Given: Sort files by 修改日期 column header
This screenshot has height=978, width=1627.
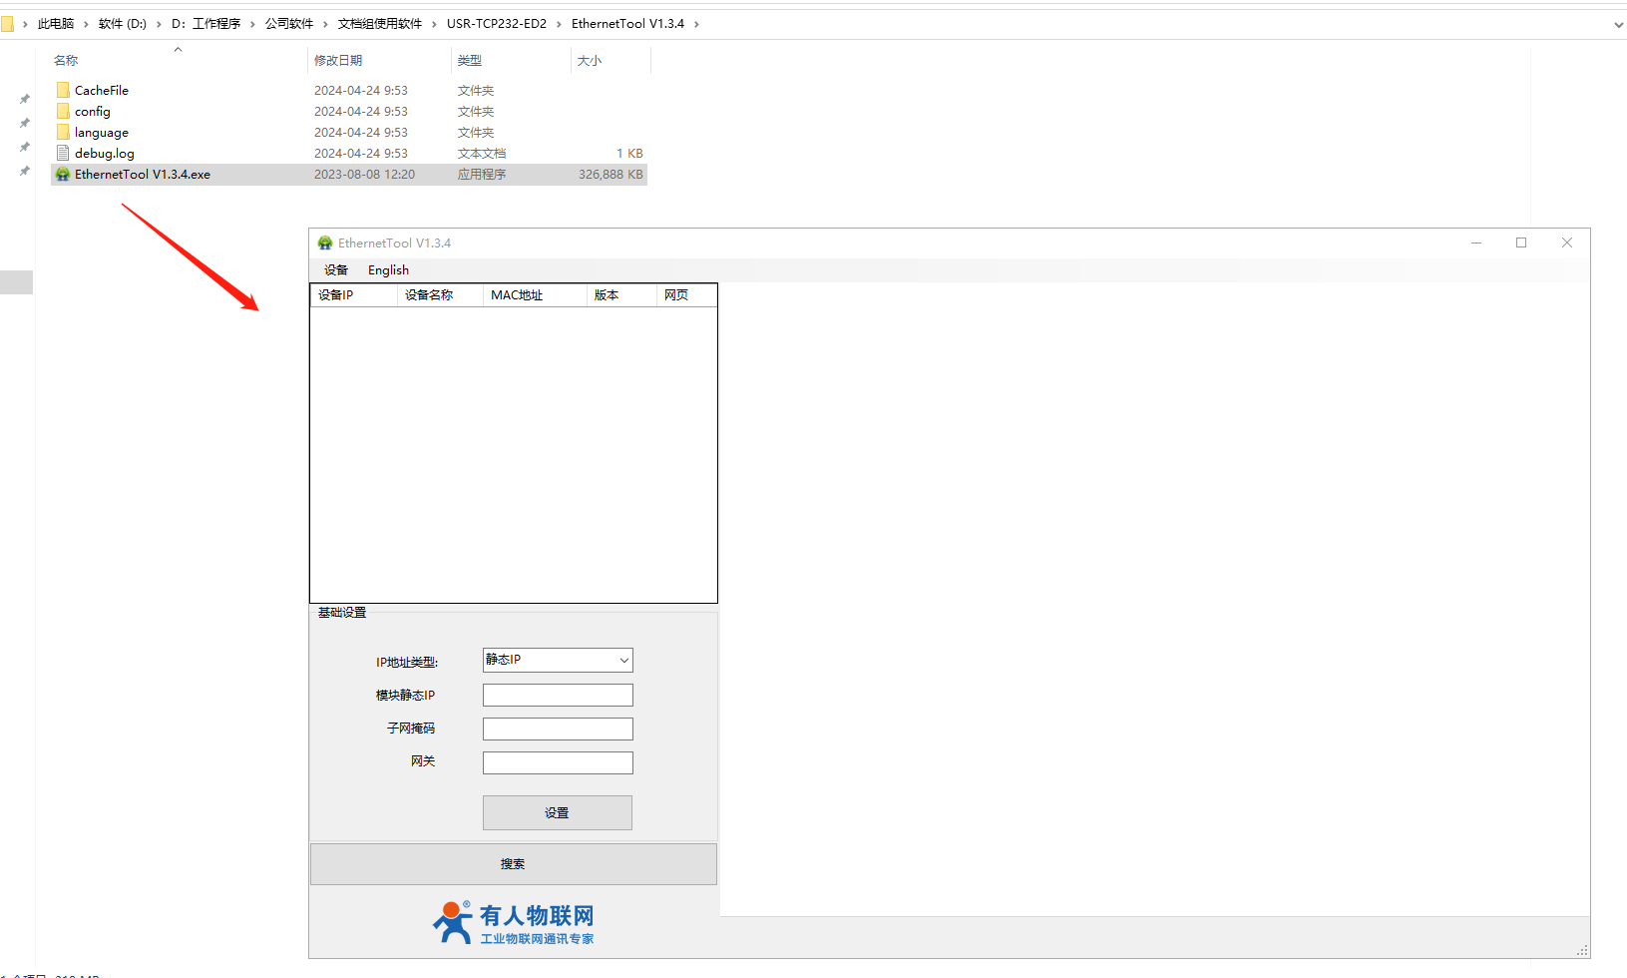Looking at the screenshot, I should 339,61.
